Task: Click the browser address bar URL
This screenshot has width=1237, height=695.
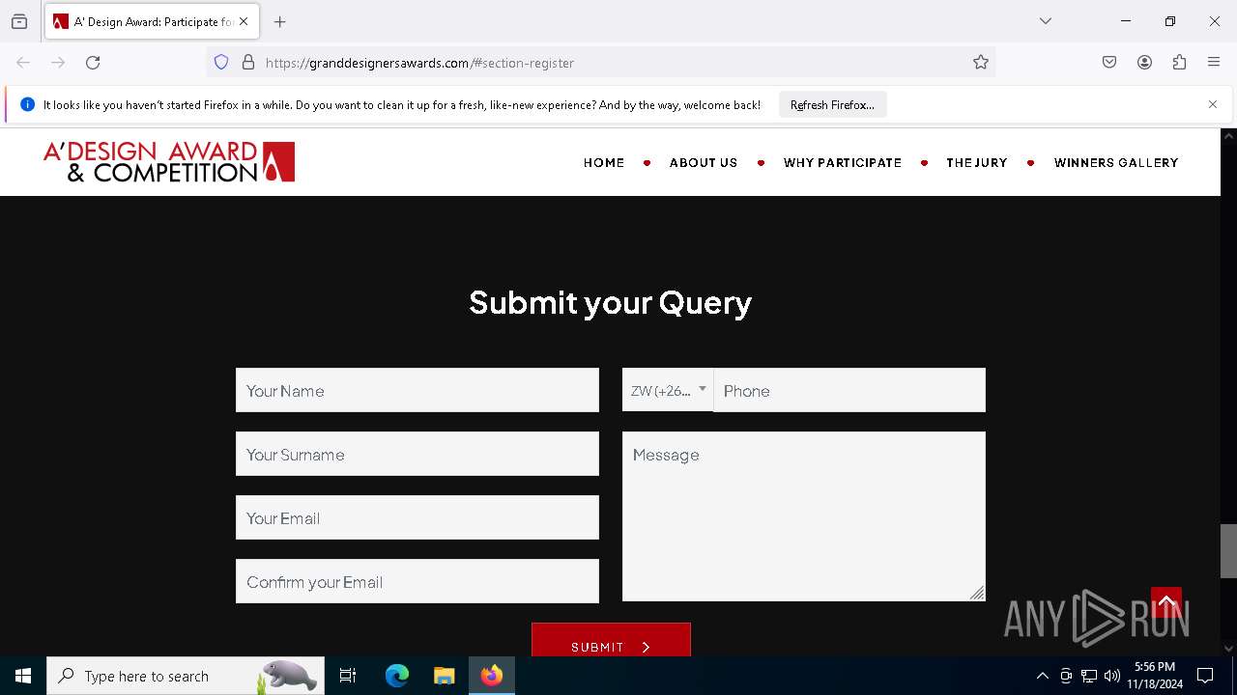Action: pos(419,63)
